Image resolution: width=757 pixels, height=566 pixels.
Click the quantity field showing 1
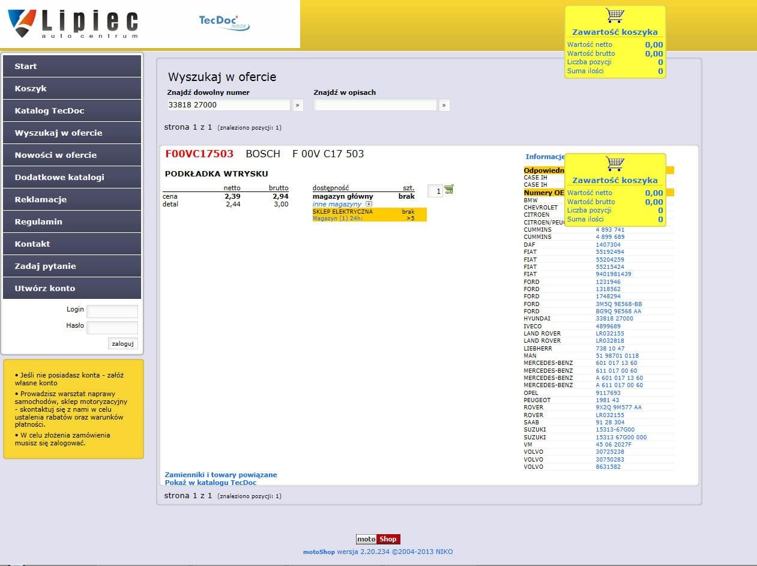(x=435, y=191)
